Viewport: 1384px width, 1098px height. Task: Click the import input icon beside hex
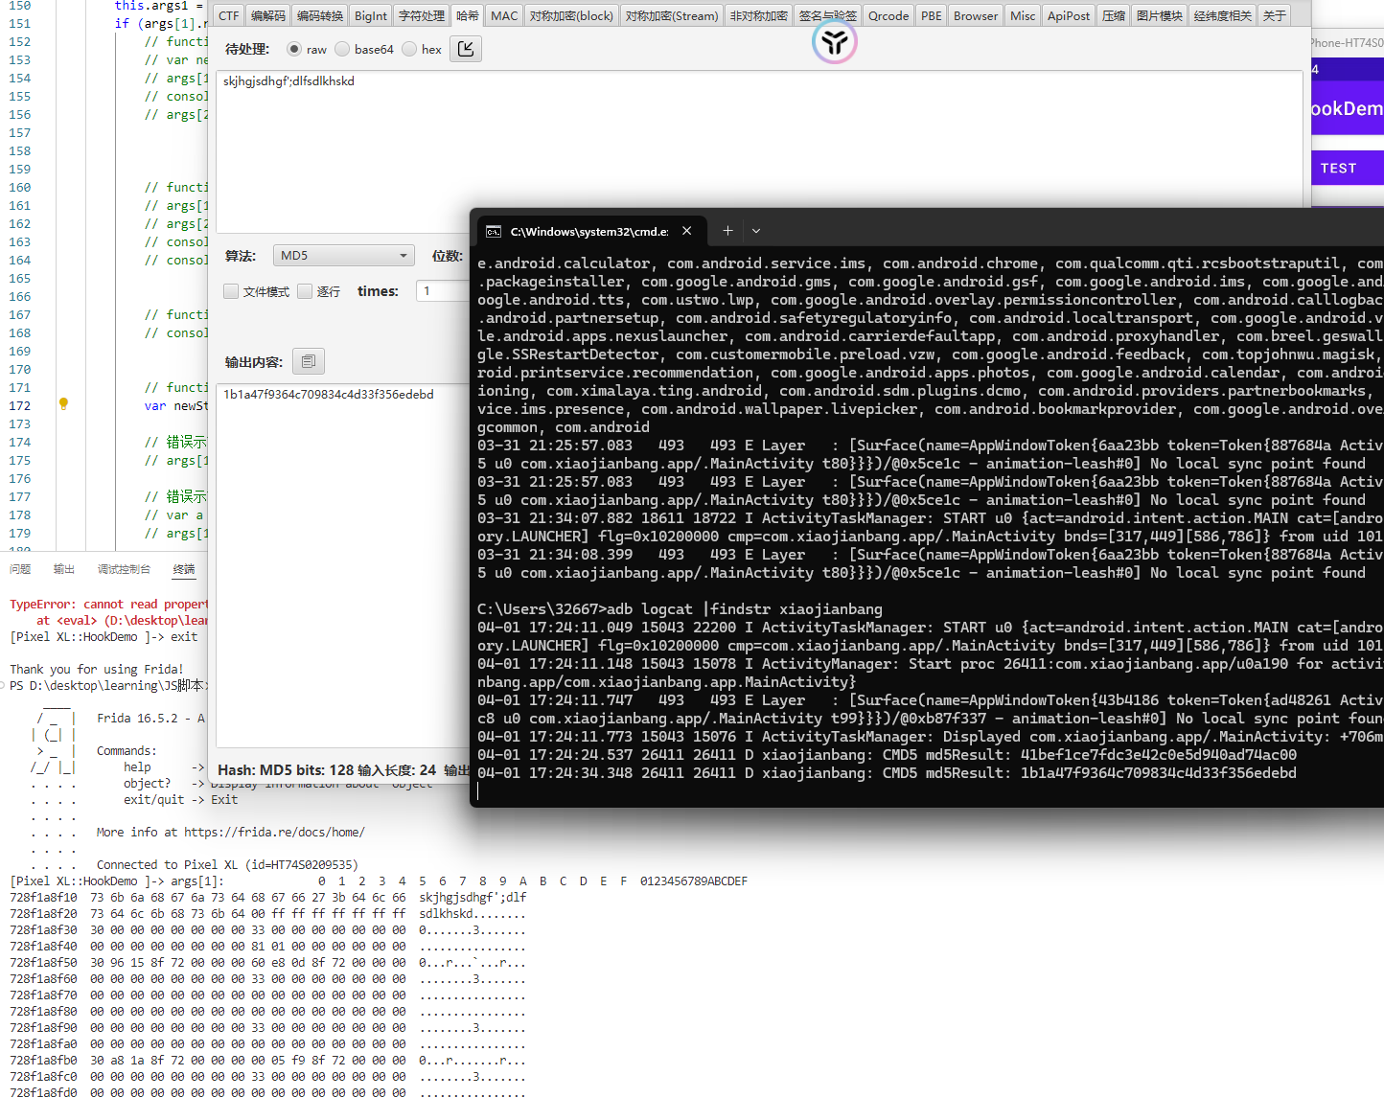pos(466,49)
